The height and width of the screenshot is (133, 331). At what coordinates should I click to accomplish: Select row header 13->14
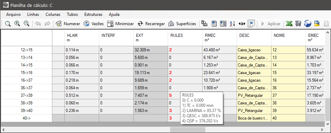click(27, 58)
